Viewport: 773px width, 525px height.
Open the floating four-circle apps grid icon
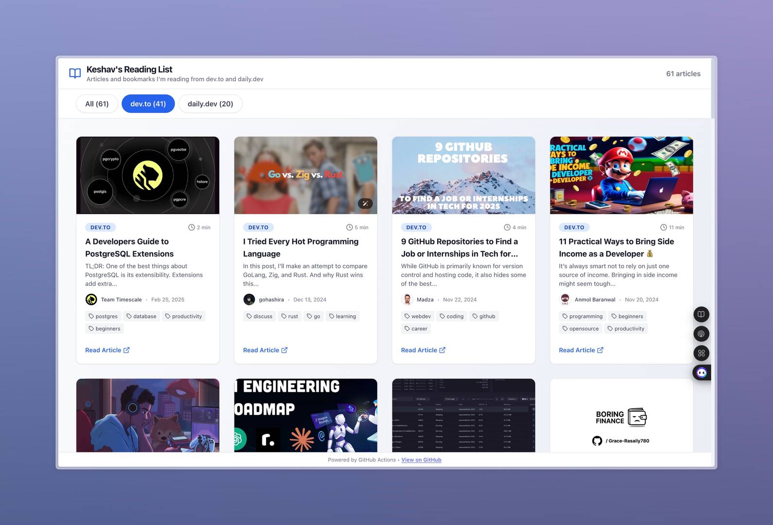point(701,353)
